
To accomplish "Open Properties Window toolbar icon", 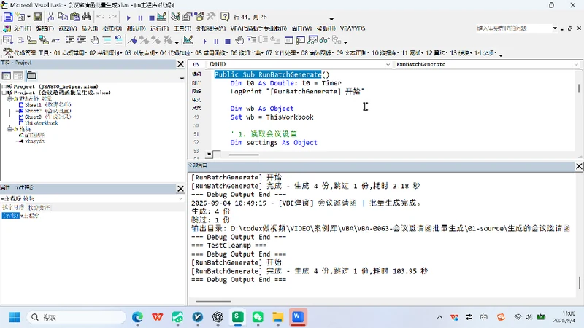I will pos(187,17).
